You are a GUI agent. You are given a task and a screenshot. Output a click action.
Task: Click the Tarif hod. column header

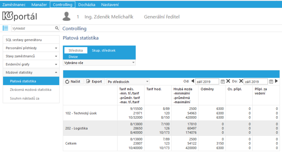[x=158, y=95]
